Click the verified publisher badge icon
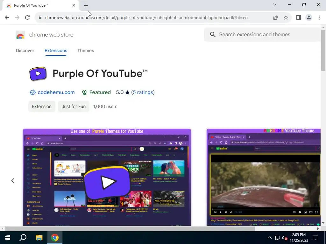This screenshot has height=244, width=326. coord(33,92)
